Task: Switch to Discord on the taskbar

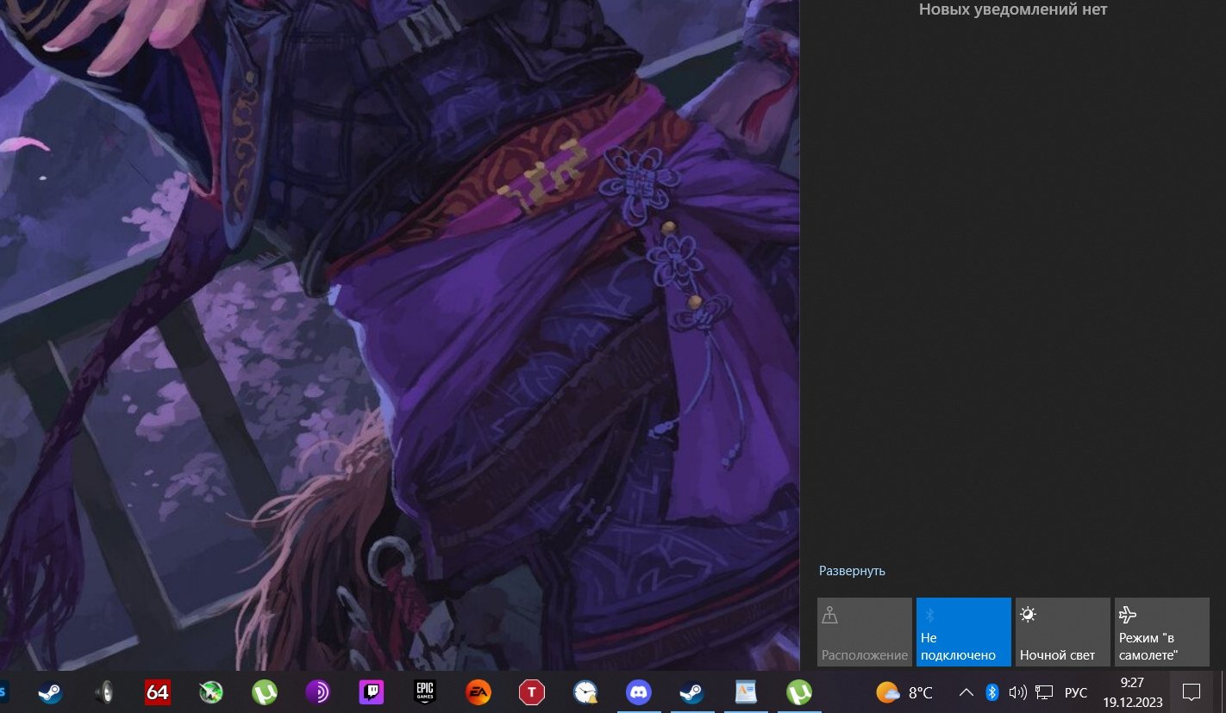Action: click(x=638, y=691)
